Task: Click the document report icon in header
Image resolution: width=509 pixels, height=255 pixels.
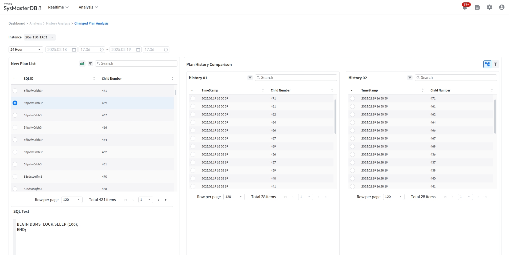Action: [x=477, y=7]
